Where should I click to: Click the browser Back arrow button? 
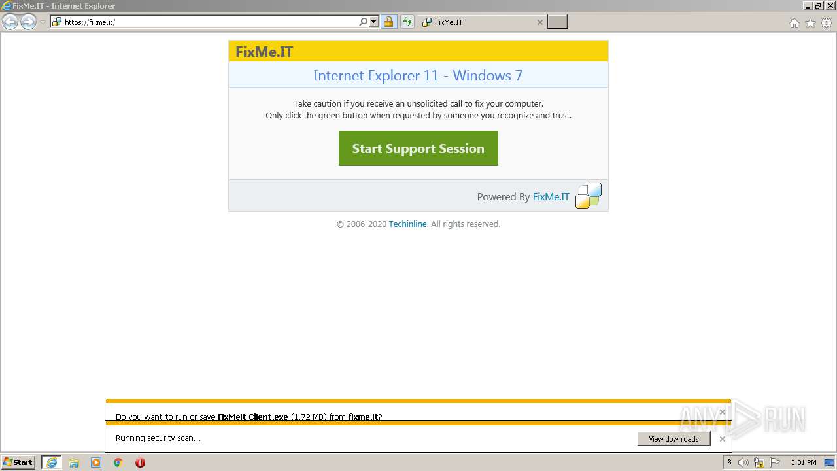coord(10,22)
